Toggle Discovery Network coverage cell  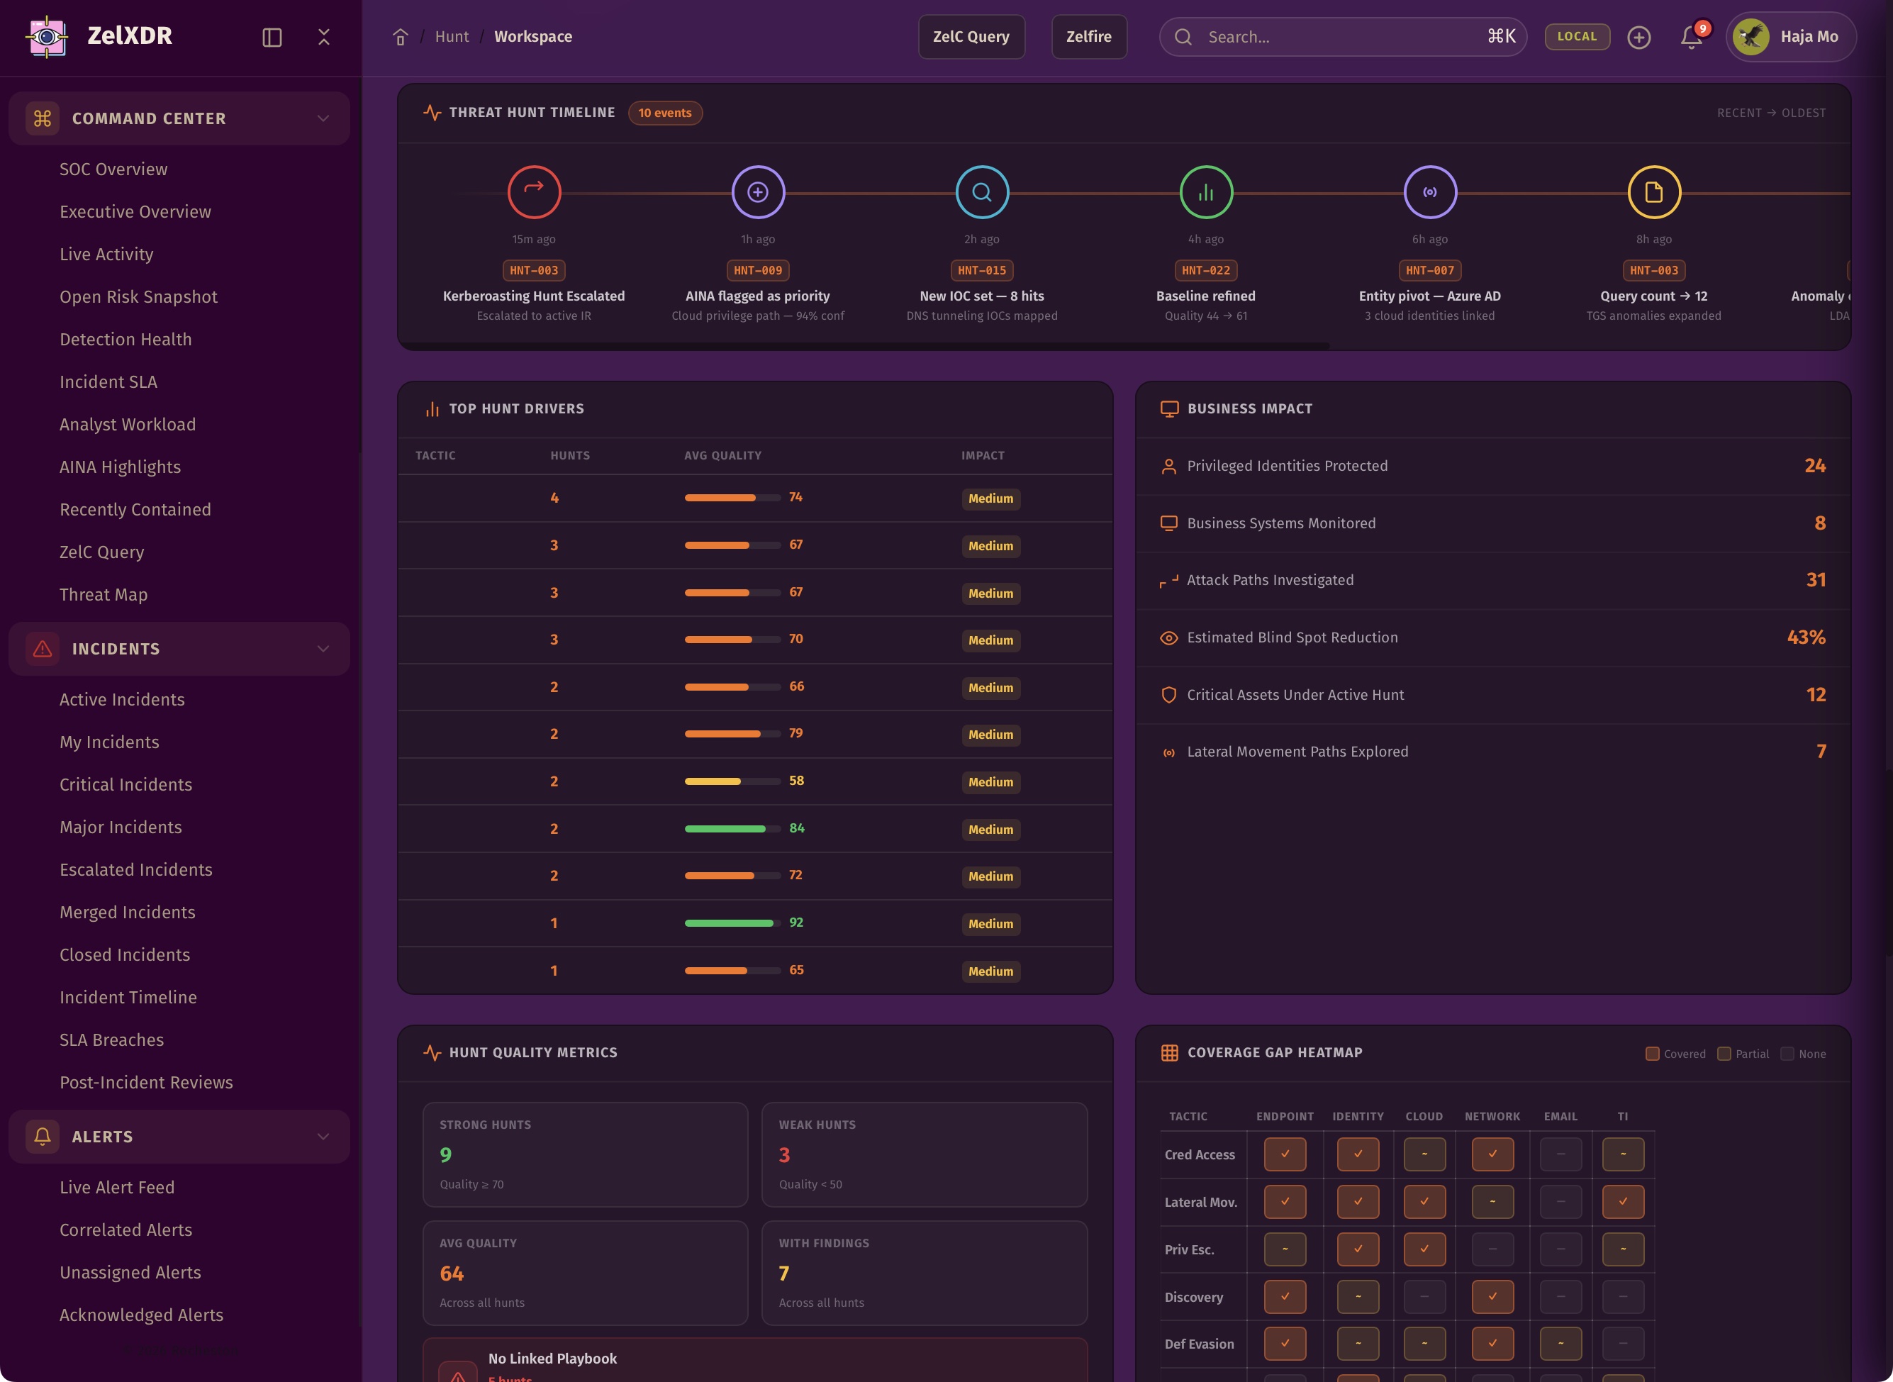1492,1295
